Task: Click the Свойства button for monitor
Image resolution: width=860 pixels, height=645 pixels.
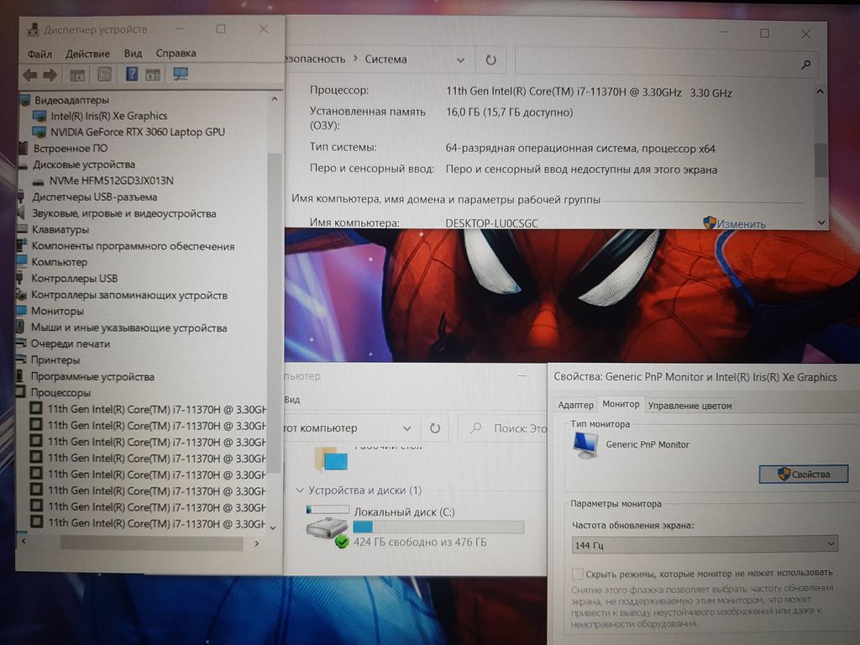Action: [x=804, y=475]
